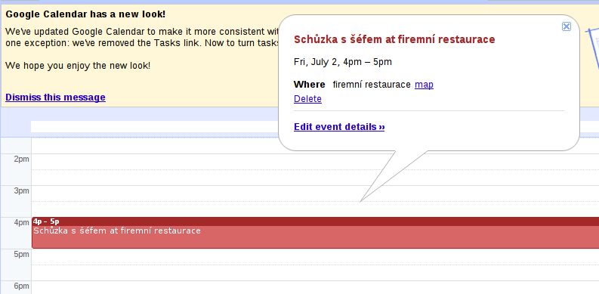The image size is (599, 294).
Task: Close the event details popup bubble
Action: click(567, 26)
